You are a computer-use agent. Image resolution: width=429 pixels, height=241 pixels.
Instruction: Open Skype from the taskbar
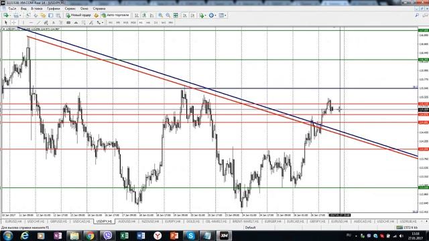pos(190,236)
